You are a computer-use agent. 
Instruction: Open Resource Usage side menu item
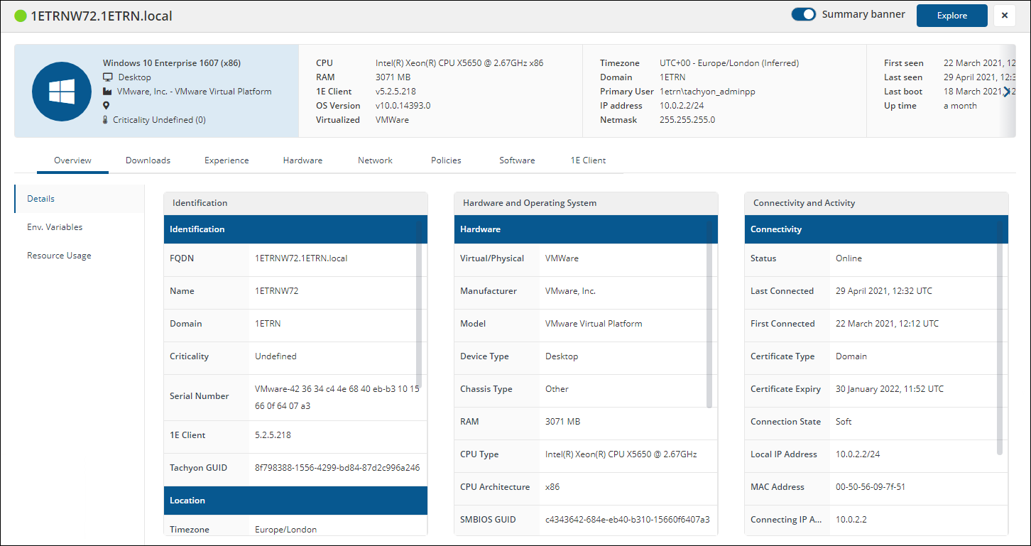pyautogui.click(x=59, y=256)
